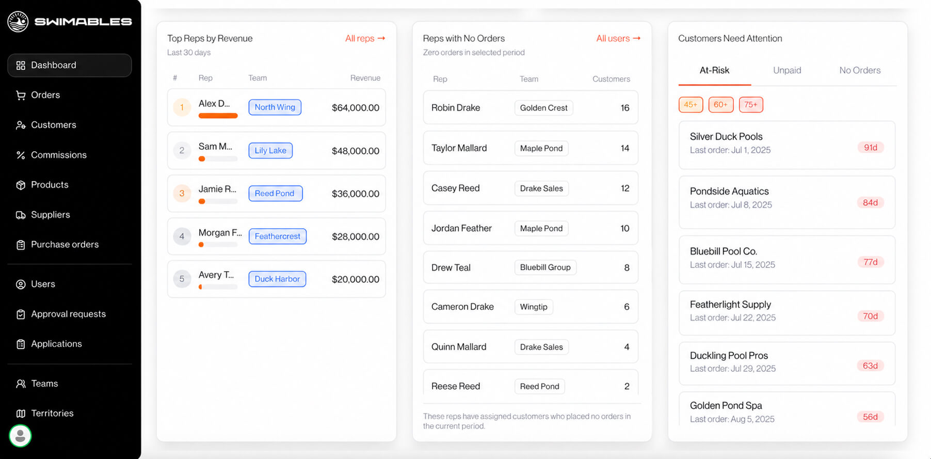The image size is (931, 459).
Task: Click Alex D. revenue progress bar
Action: (218, 116)
